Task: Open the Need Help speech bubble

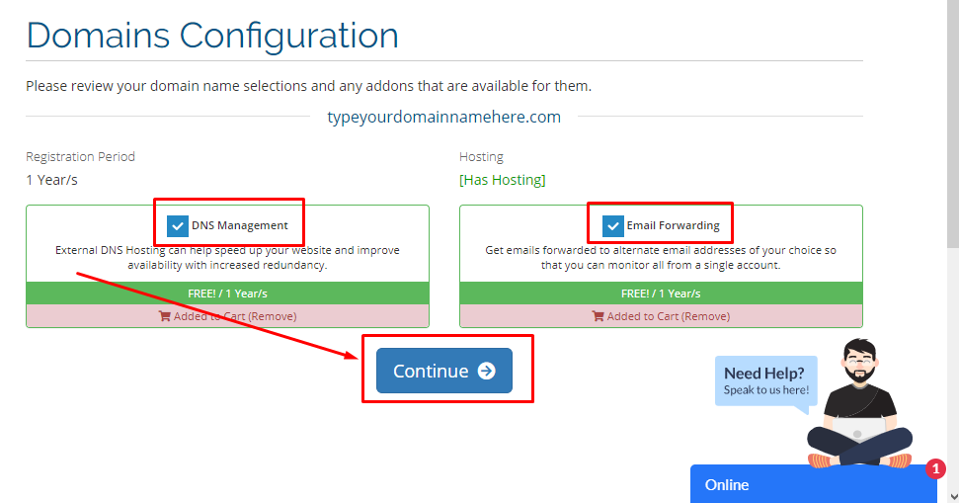Action: click(x=764, y=380)
